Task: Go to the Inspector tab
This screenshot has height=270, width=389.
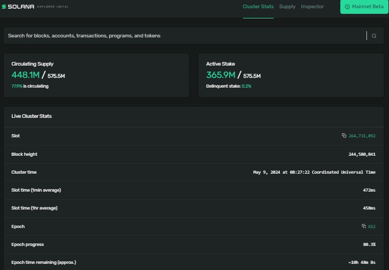Action: [x=312, y=7]
